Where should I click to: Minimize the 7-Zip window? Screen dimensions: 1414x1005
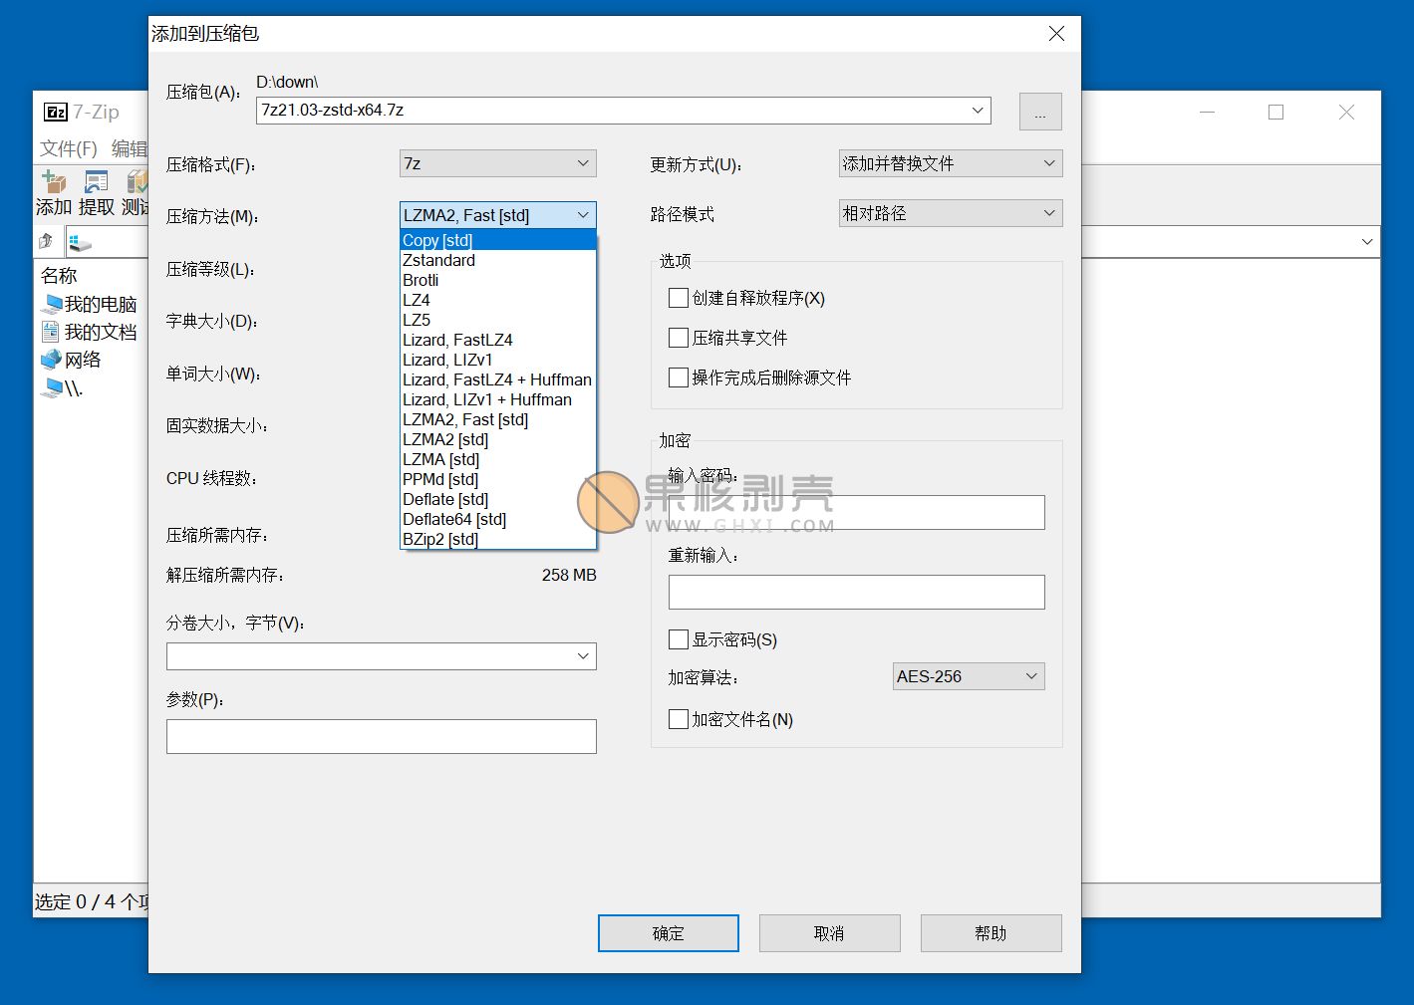(1207, 113)
